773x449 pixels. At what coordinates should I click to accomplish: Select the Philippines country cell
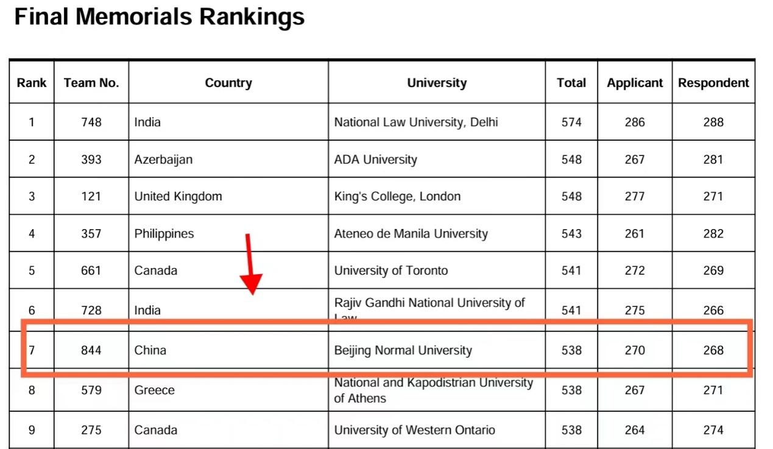(x=164, y=233)
